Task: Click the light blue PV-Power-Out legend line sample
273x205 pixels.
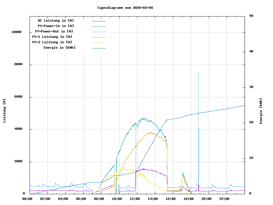Action: click(99, 32)
